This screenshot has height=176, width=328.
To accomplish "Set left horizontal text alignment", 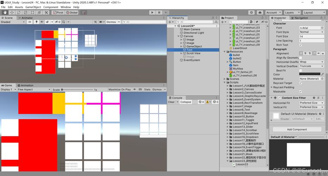I will [301, 54].
